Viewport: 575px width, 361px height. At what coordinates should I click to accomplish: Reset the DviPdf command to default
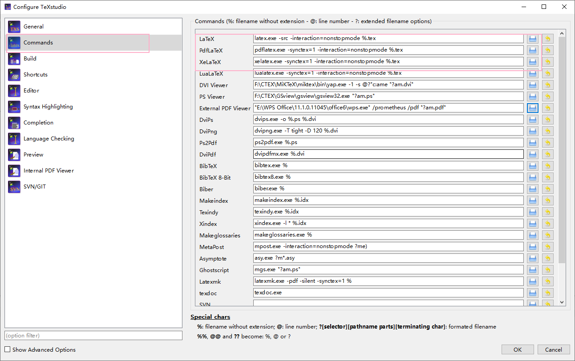548,154
